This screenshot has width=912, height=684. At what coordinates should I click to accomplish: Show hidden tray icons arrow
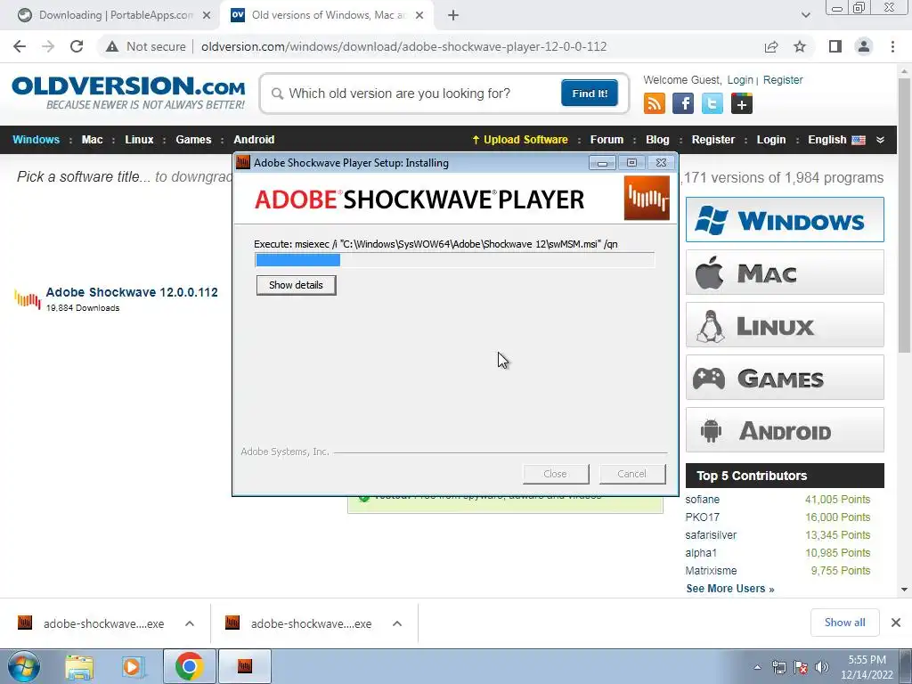pyautogui.click(x=757, y=667)
